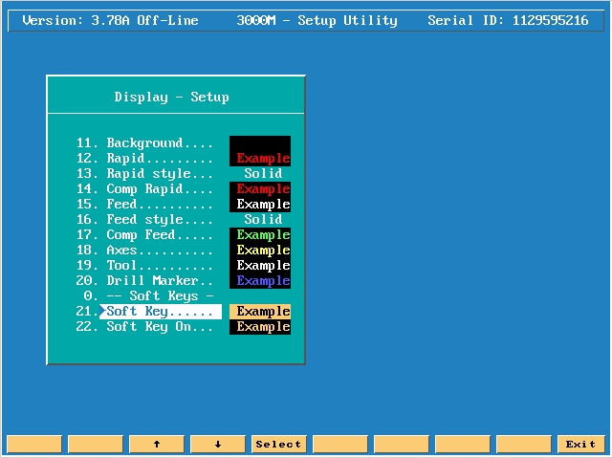The height and width of the screenshot is (458, 612).
Task: Click the Tool white Example swatch
Action: tap(260, 265)
